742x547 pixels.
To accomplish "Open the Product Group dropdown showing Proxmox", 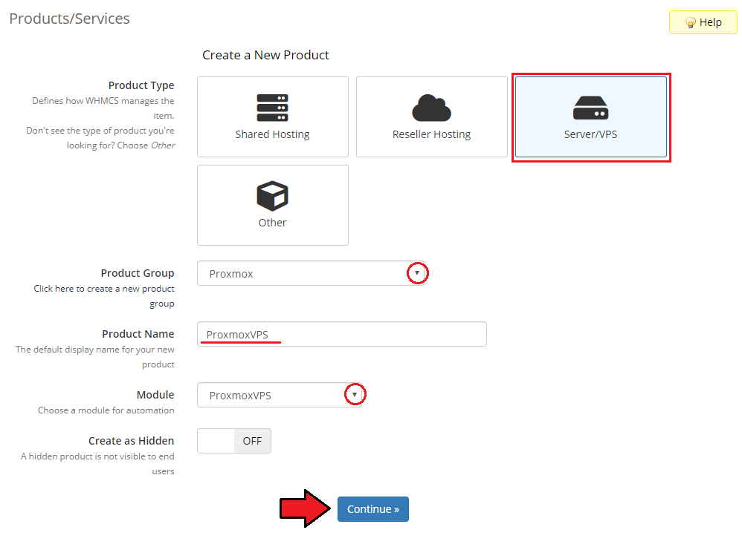I will [311, 273].
